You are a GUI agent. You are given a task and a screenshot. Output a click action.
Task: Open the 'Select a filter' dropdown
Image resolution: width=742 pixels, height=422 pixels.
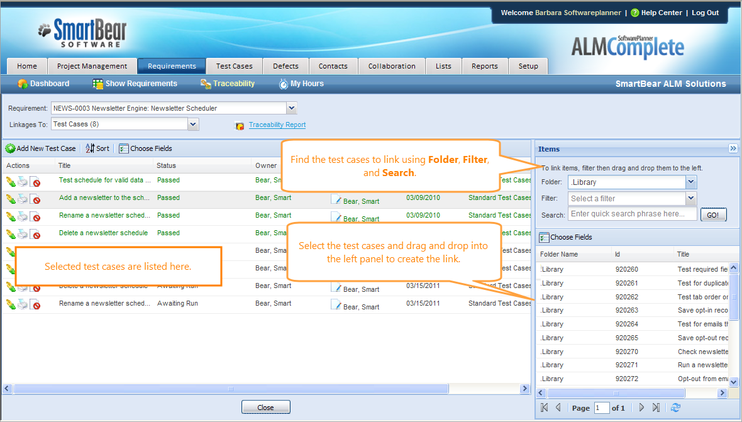691,199
